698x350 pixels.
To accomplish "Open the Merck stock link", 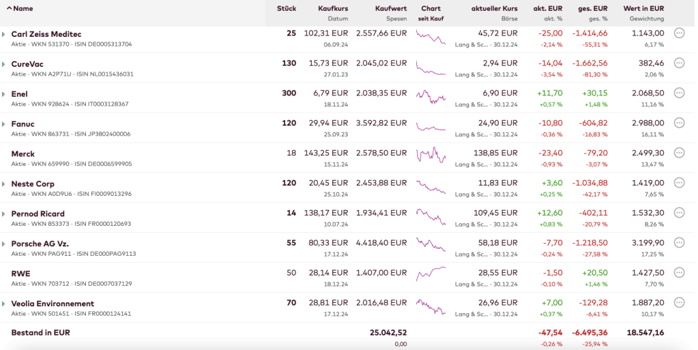I will coord(23,154).
